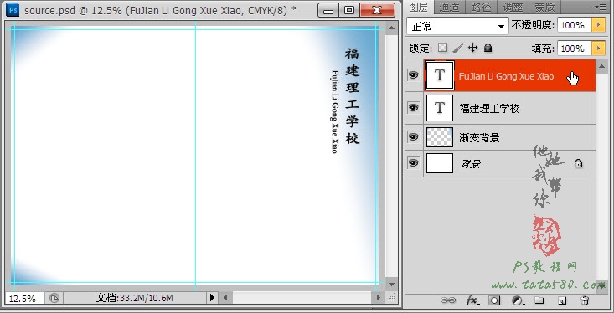This screenshot has width=614, height=313.
Task: Add a layer mask
Action: 494,300
